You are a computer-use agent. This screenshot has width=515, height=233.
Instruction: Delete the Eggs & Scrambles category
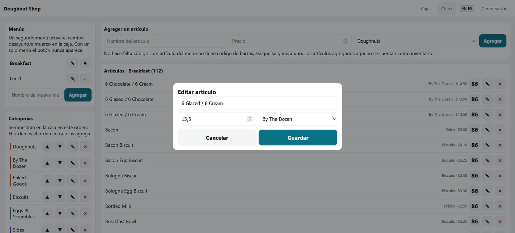85,214
